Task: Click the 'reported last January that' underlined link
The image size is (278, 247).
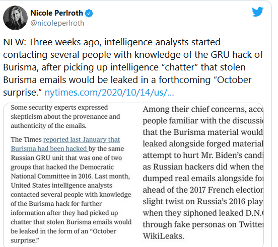Action: (x=82, y=140)
